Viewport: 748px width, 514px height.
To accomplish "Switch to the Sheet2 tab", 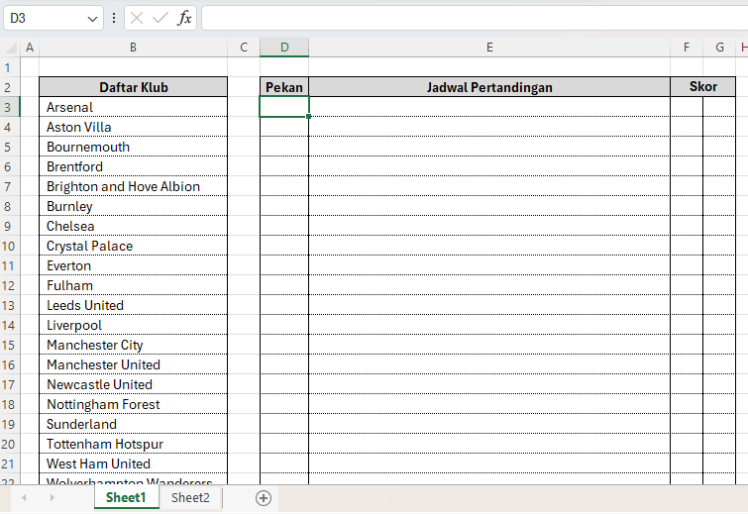I will click(190, 498).
